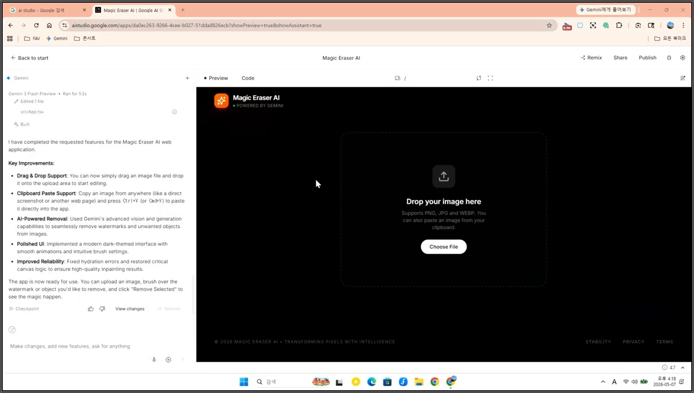Open AI Studio settings gear
Image resolution: width=694 pixels, height=393 pixels.
point(683,58)
